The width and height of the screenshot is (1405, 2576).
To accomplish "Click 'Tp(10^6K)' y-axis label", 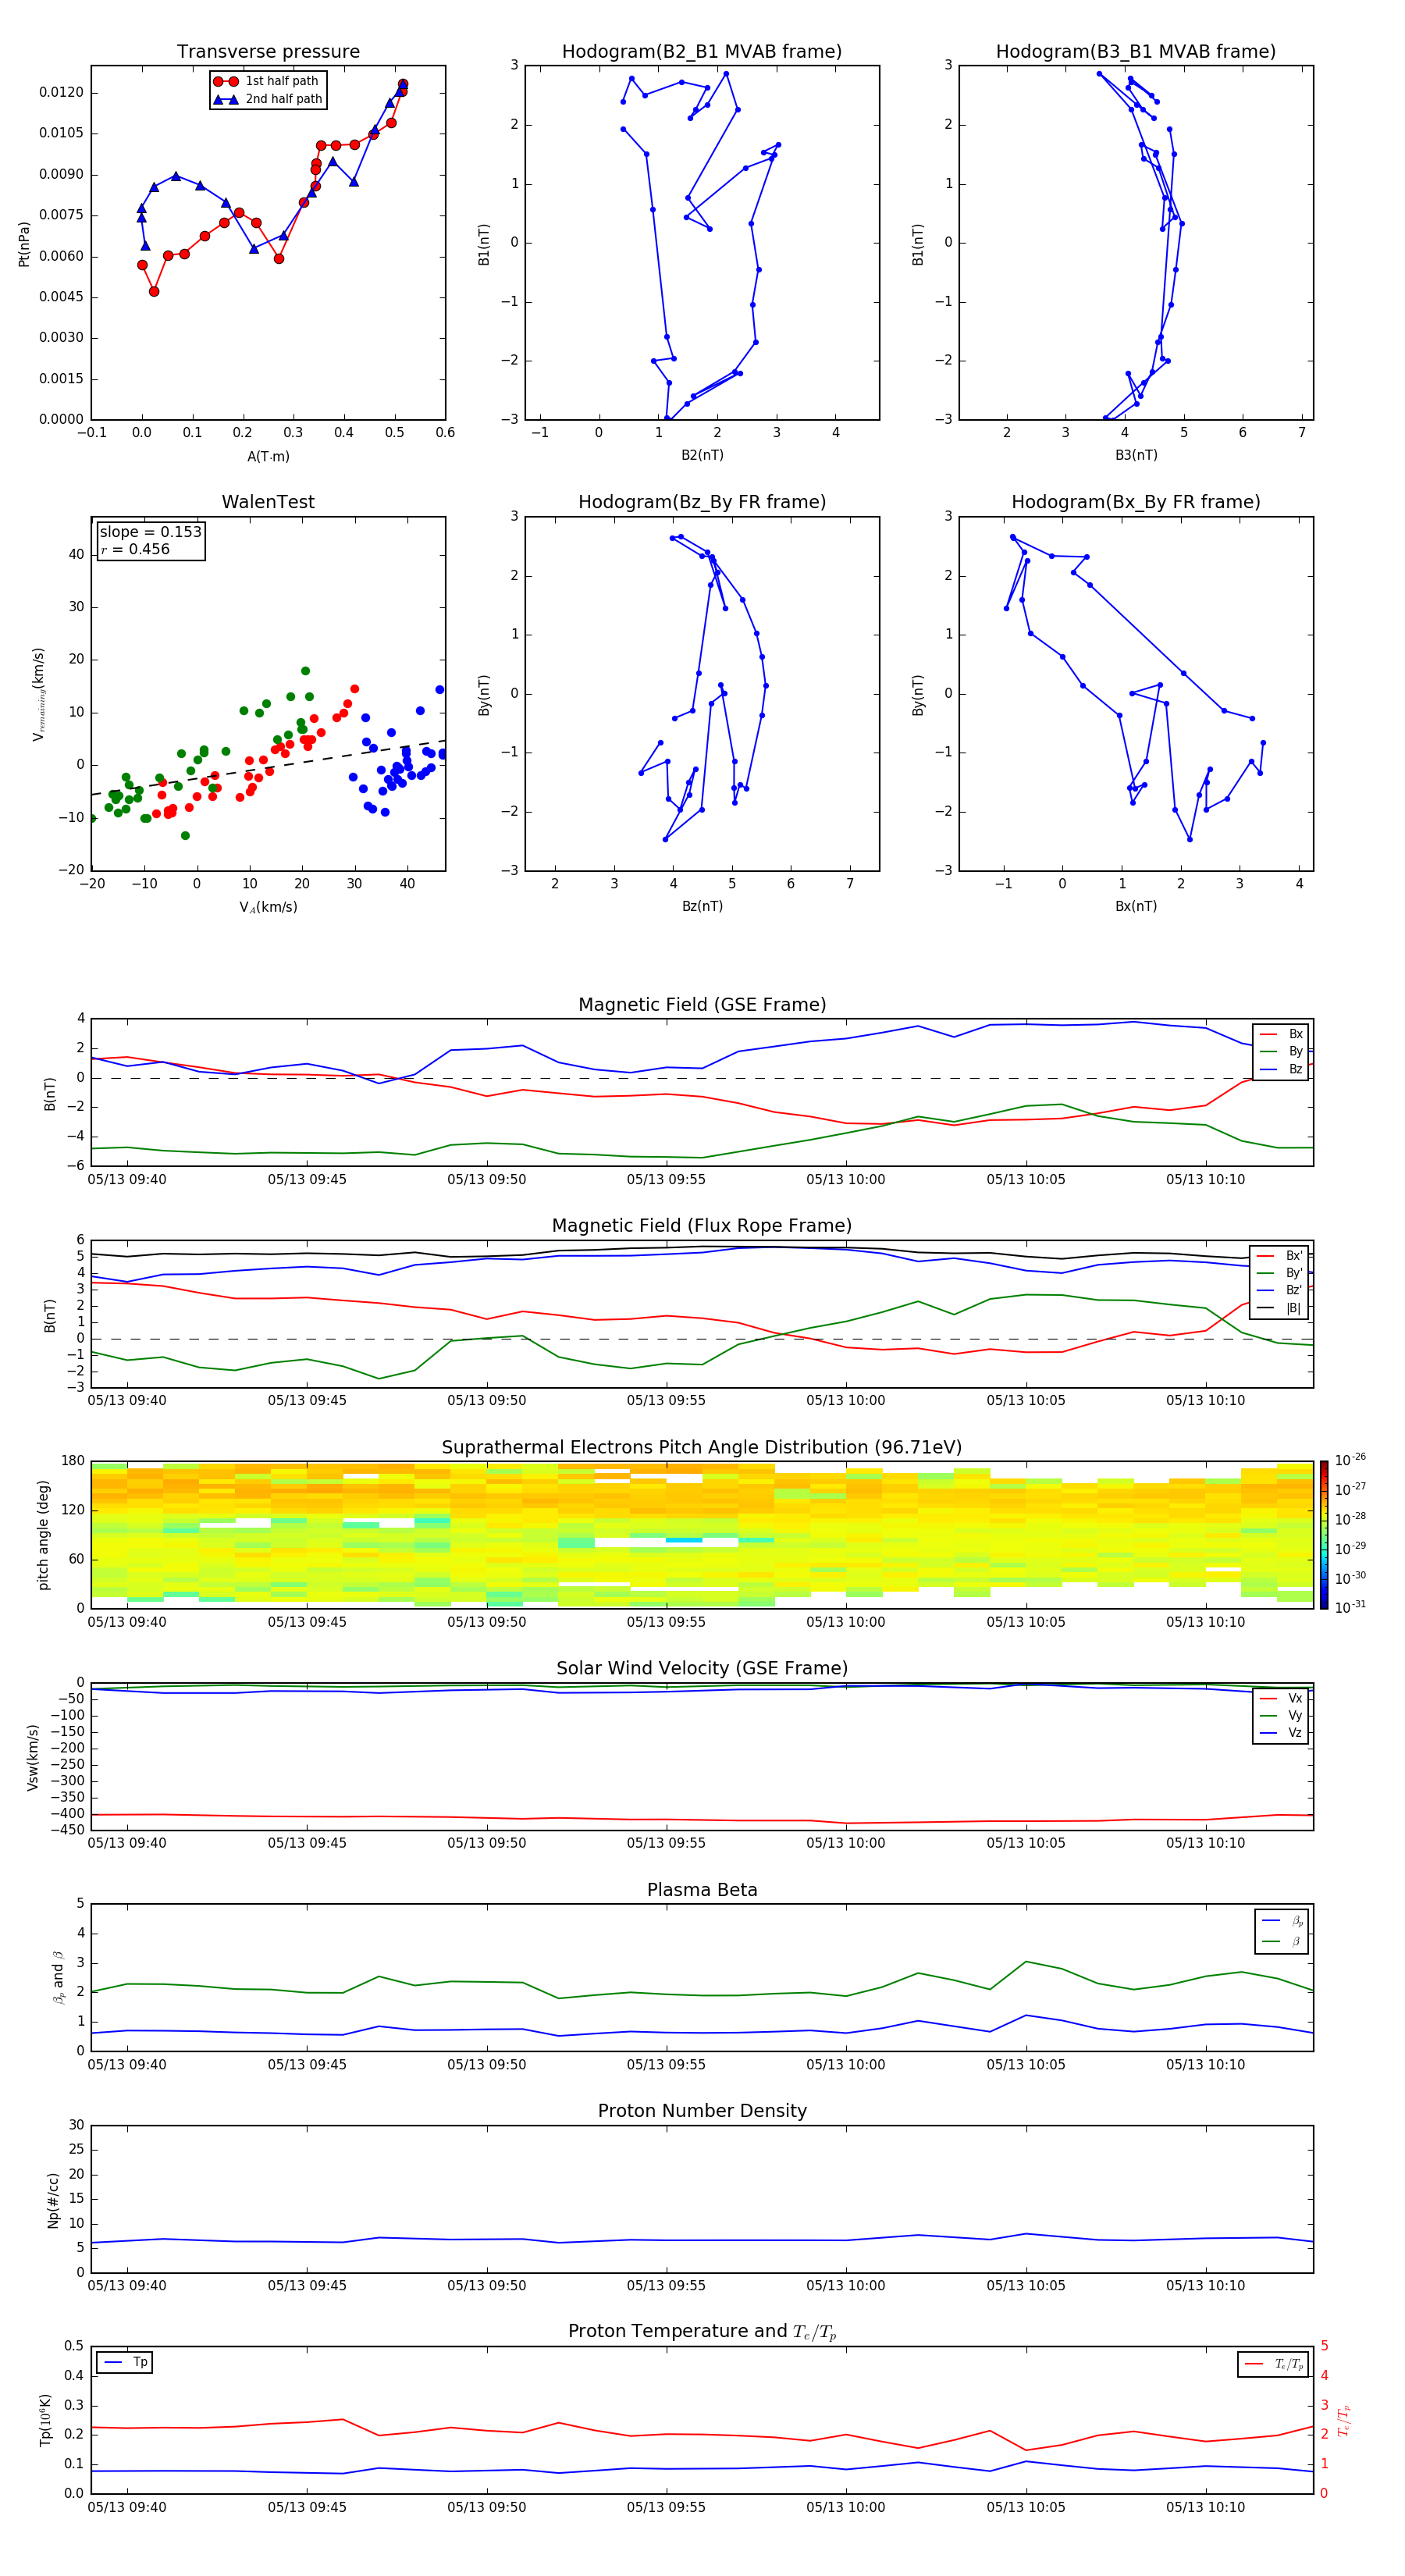I will point(45,2420).
